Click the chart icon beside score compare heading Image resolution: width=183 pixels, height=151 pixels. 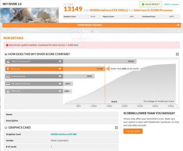click(6, 54)
